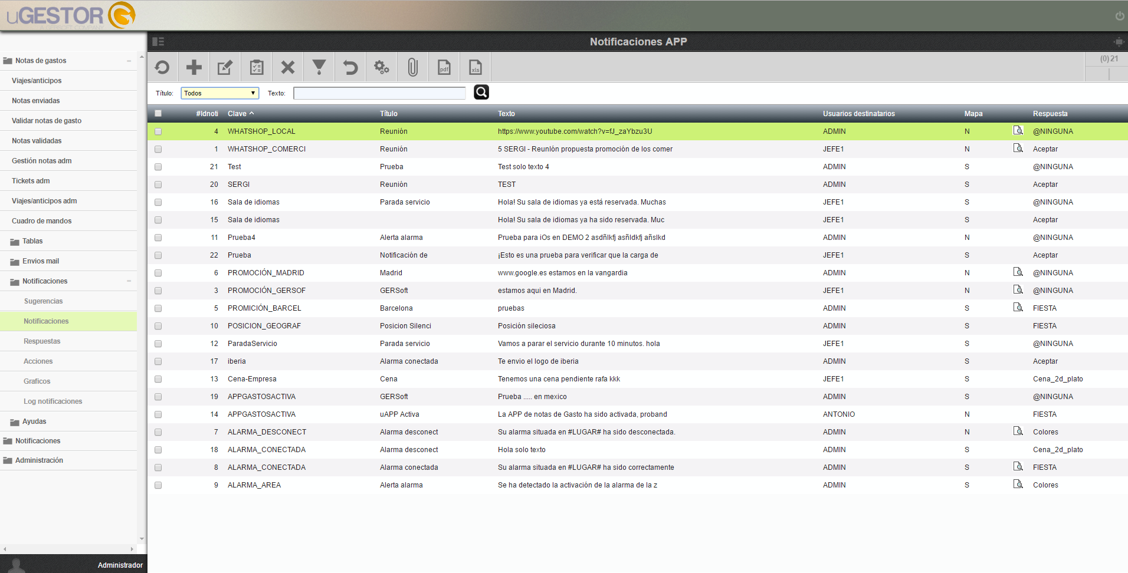Click the paperclip attachment icon
The width and height of the screenshot is (1128, 573).
[413, 67]
